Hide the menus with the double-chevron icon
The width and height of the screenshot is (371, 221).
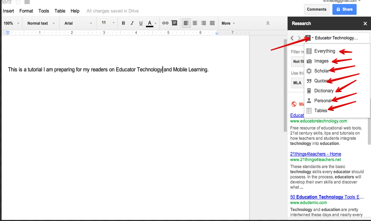[x=268, y=23]
